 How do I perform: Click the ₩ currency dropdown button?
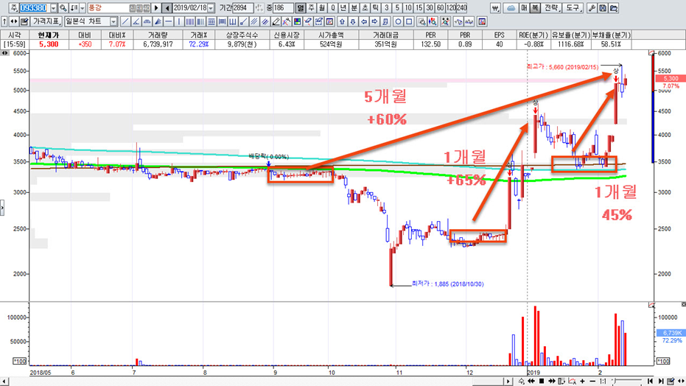pos(495,8)
